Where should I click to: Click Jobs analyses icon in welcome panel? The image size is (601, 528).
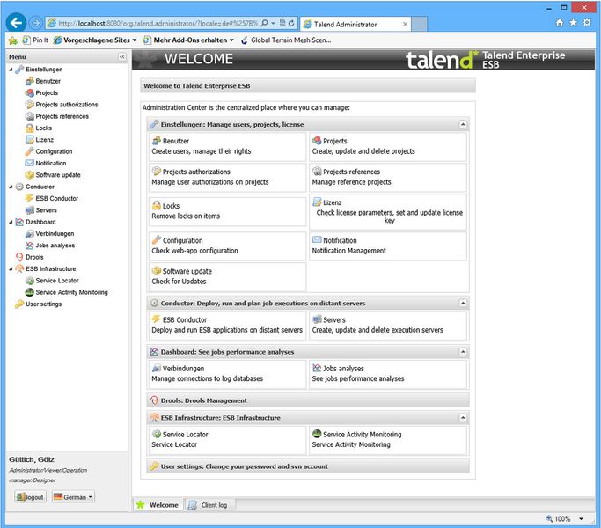pyautogui.click(x=317, y=368)
